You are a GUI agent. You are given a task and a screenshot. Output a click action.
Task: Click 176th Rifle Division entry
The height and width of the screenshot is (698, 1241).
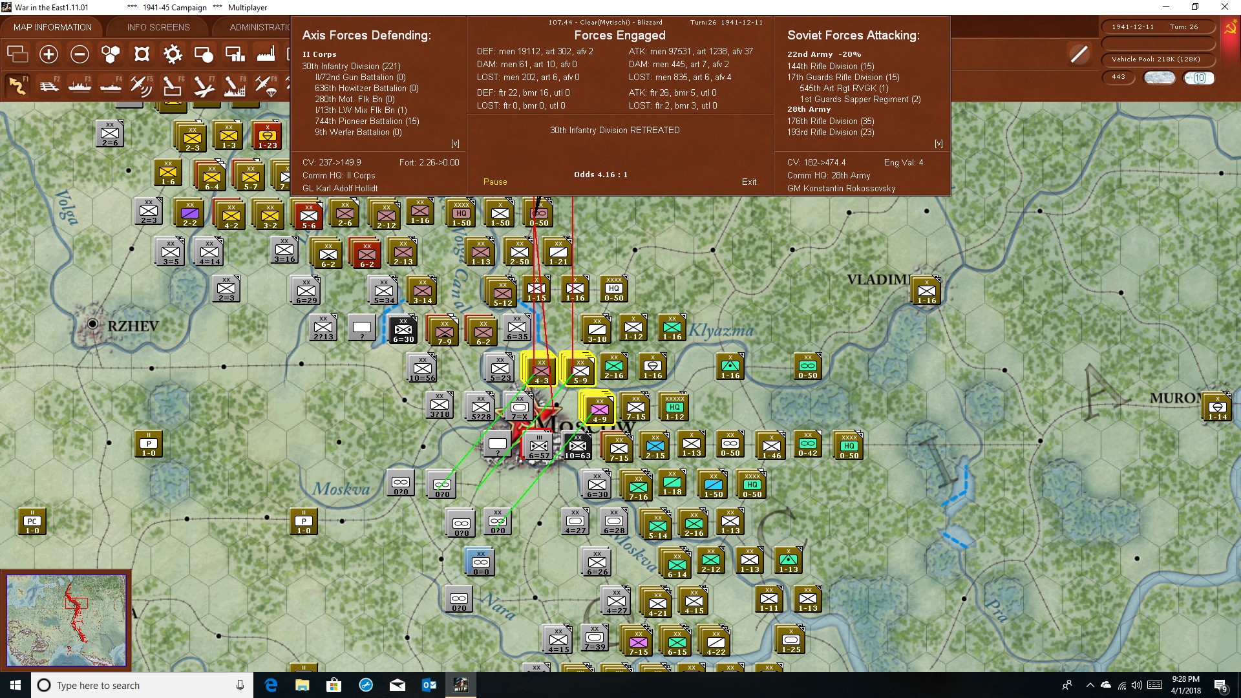click(831, 121)
